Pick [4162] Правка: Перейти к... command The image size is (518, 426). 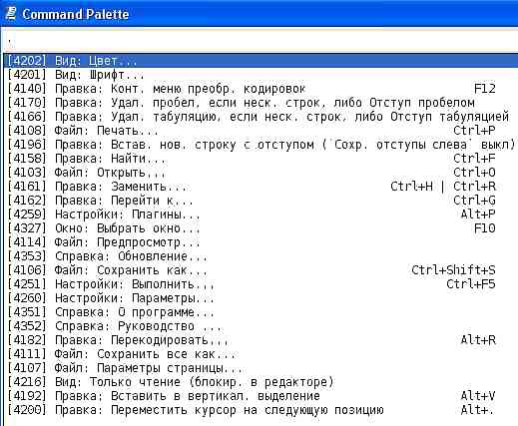261,201
